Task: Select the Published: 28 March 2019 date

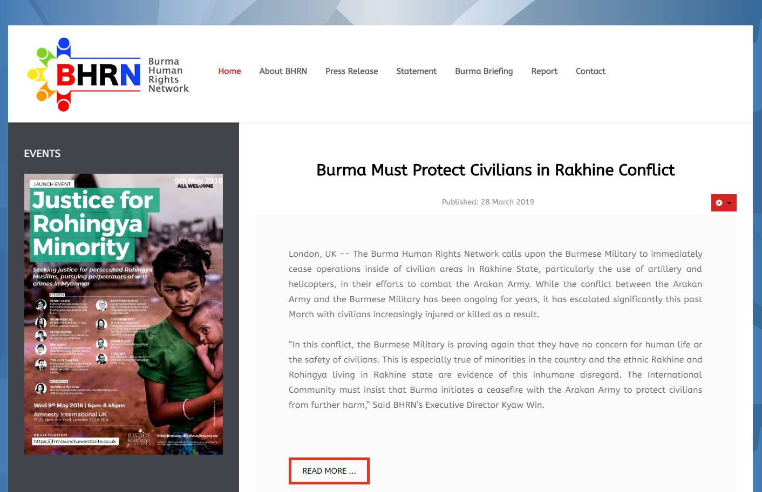Action: click(488, 202)
